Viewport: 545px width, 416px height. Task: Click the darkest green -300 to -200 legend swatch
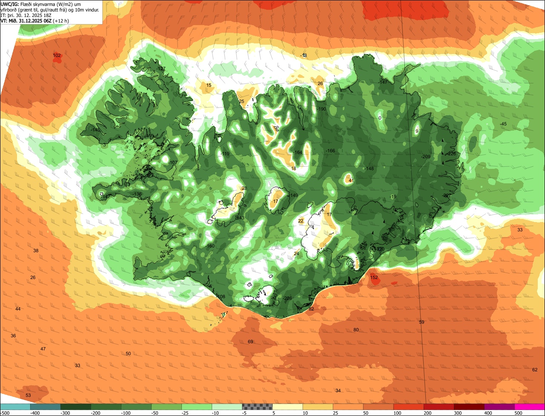75,407
